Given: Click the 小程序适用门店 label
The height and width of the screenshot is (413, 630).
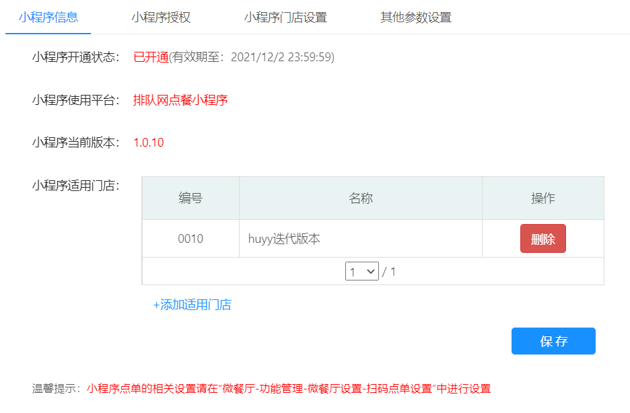Looking at the screenshot, I should pyautogui.click(x=75, y=185).
